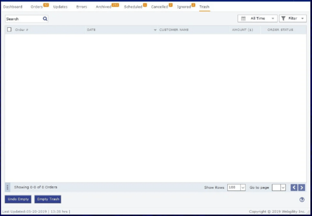Open the Filter dropdown arrow
The image size is (312, 216).
click(302, 19)
